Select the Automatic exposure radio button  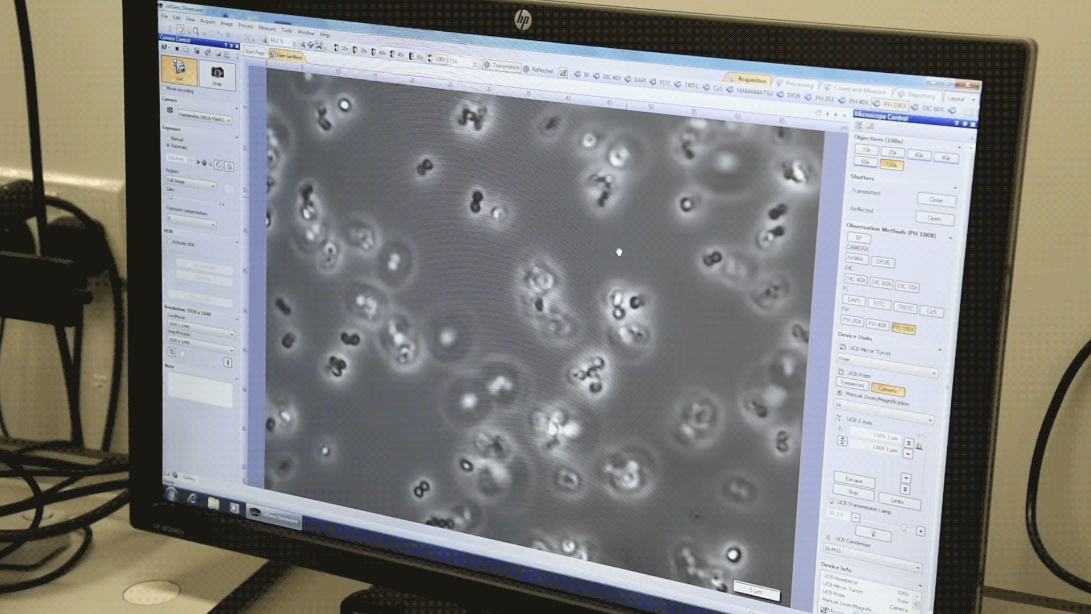click(x=168, y=146)
